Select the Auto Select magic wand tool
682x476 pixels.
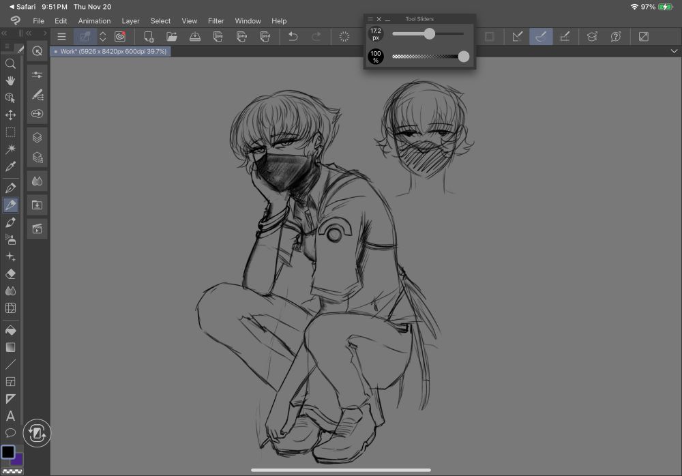tap(10, 149)
